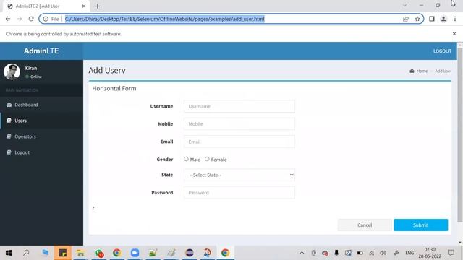Toggle the browser side panel icon
The width and height of the screenshot is (463, 260).
432,19
